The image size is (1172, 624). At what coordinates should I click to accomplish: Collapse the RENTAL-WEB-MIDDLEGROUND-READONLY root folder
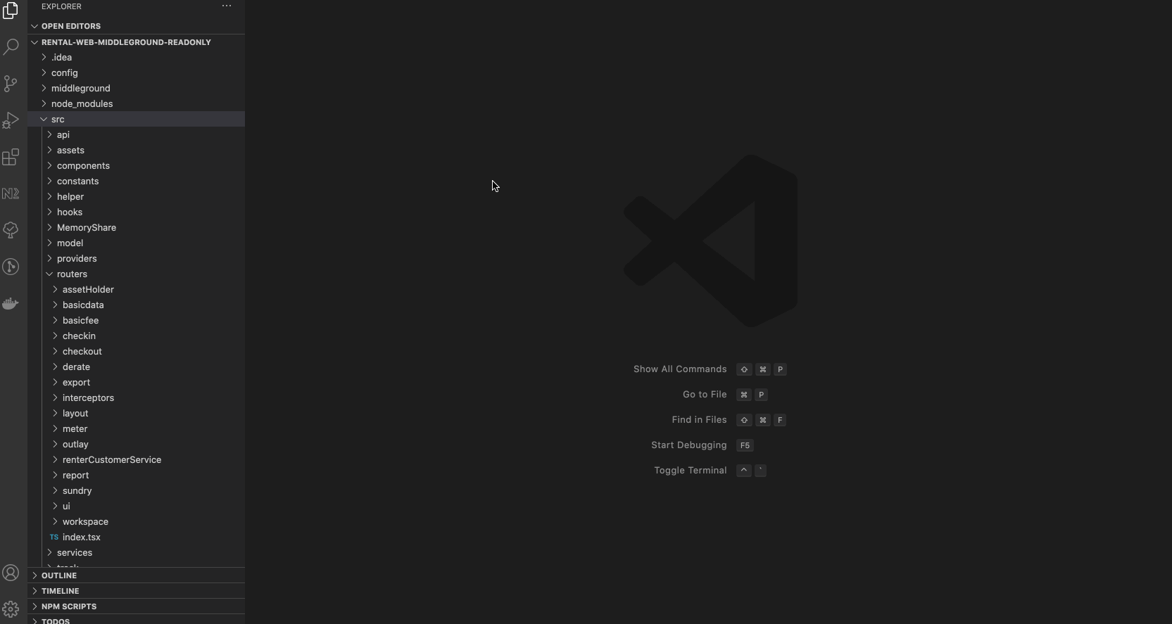(136, 42)
